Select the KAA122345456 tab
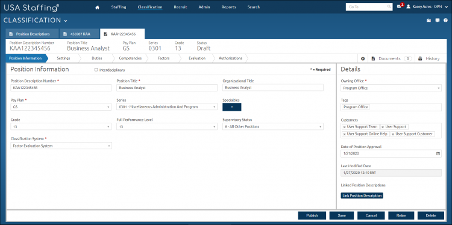 (122, 34)
